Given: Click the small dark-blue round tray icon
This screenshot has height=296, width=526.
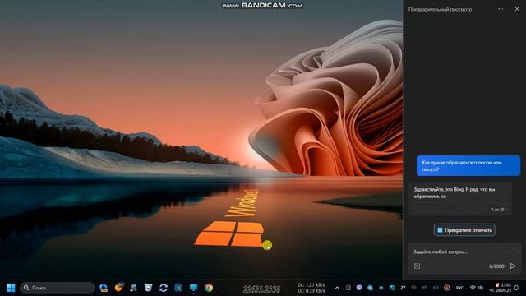Looking at the screenshot, I should (x=381, y=288).
